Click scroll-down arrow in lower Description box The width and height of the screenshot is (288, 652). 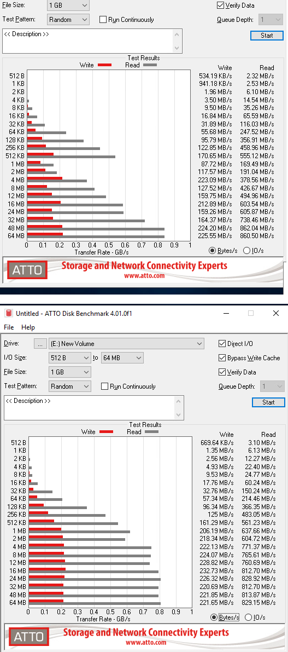pos(179,415)
